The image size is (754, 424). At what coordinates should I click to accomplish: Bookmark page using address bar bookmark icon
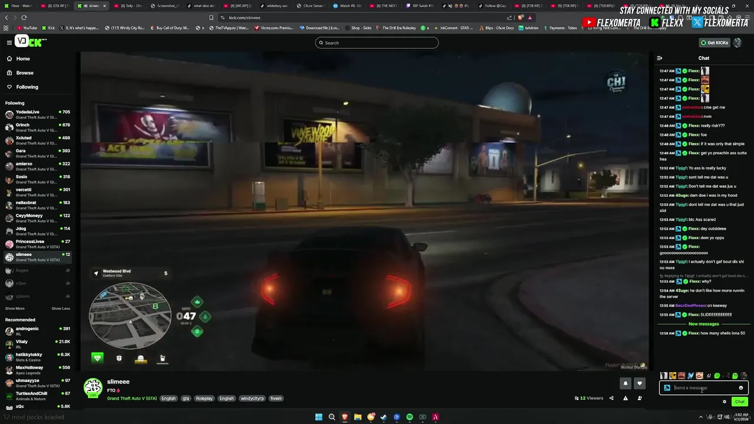211,18
